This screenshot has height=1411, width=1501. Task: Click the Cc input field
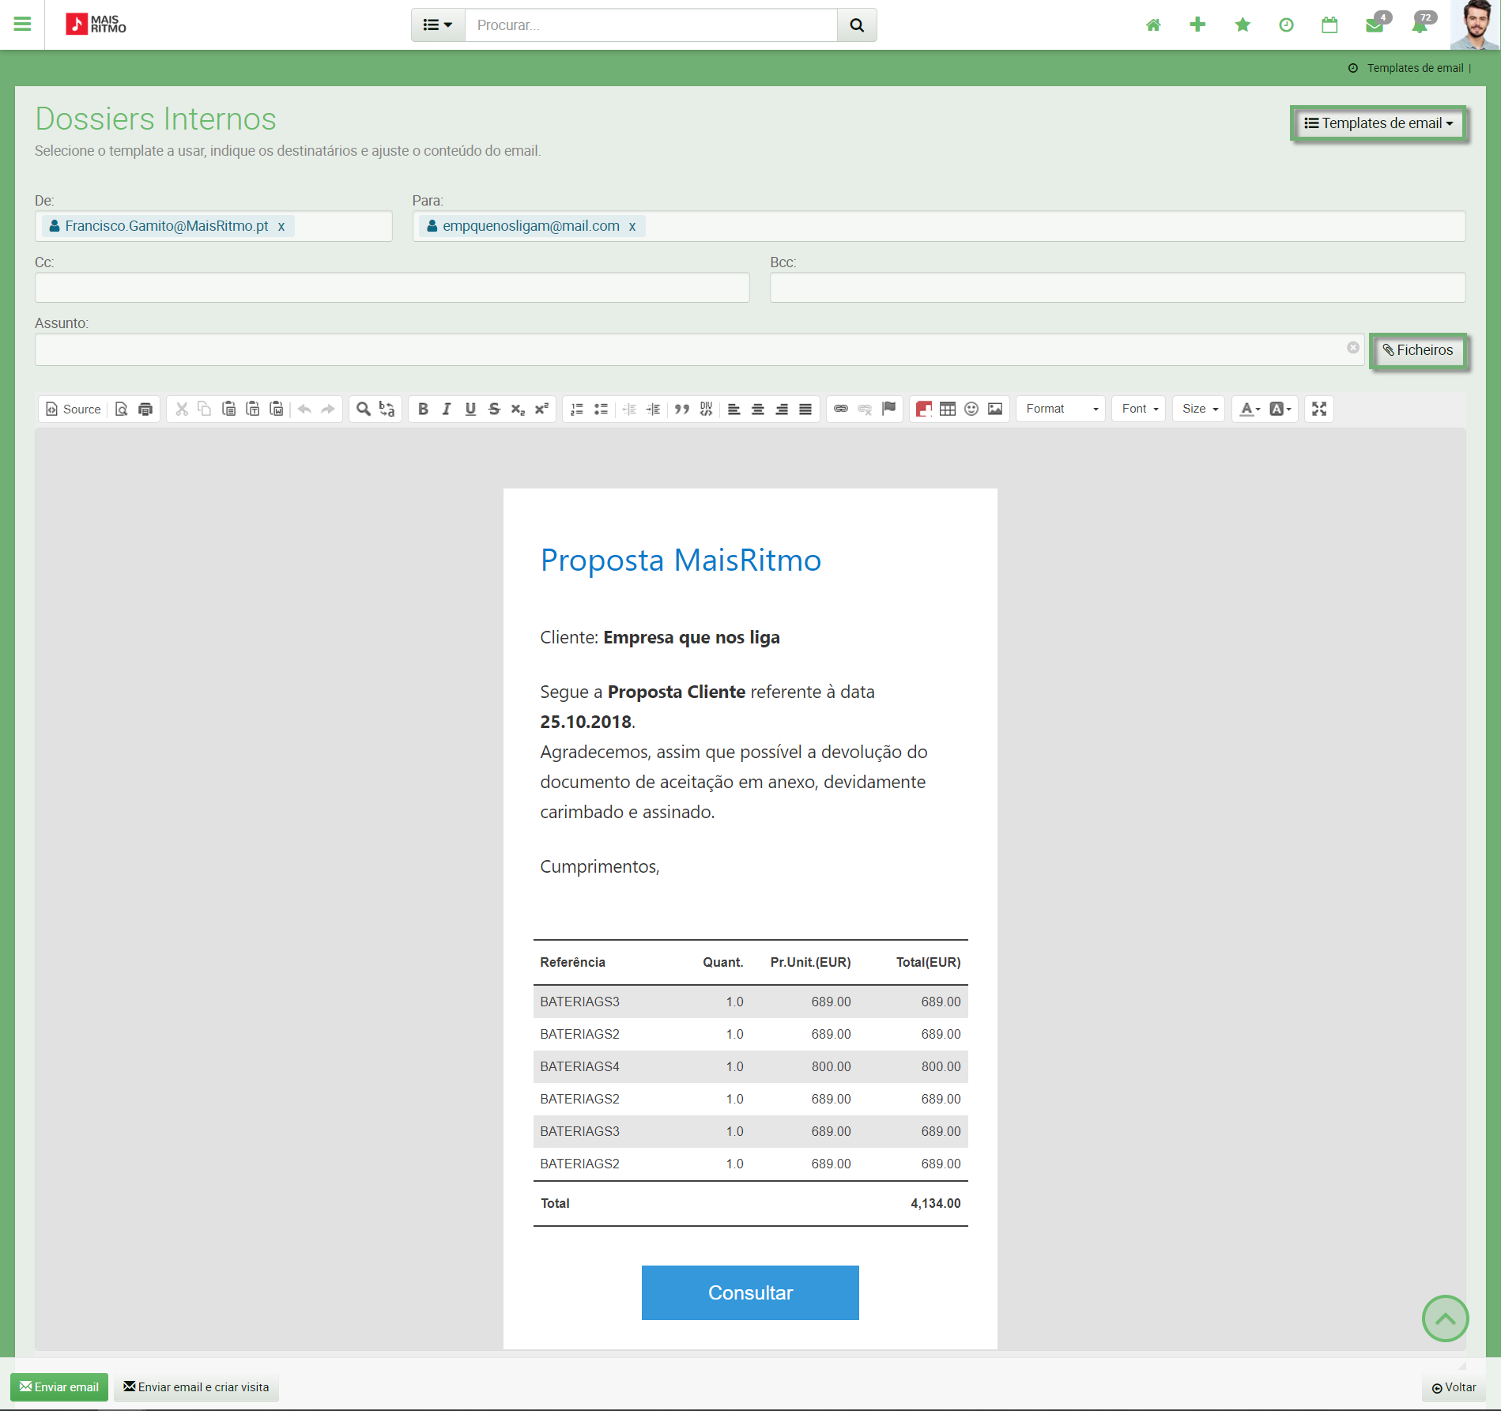click(392, 288)
